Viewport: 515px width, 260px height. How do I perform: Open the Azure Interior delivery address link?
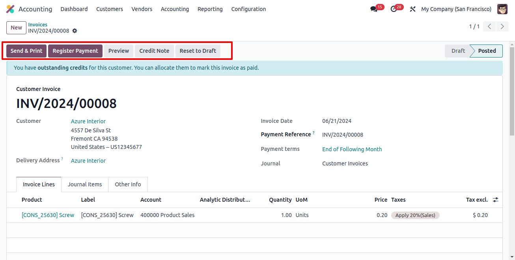point(88,161)
